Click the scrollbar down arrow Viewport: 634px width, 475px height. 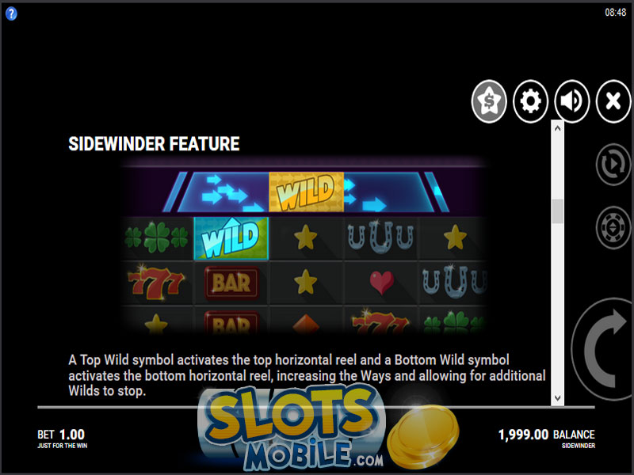pyautogui.click(x=558, y=398)
